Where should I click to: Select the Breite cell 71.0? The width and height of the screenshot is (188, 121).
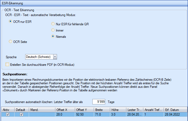click(102, 114)
